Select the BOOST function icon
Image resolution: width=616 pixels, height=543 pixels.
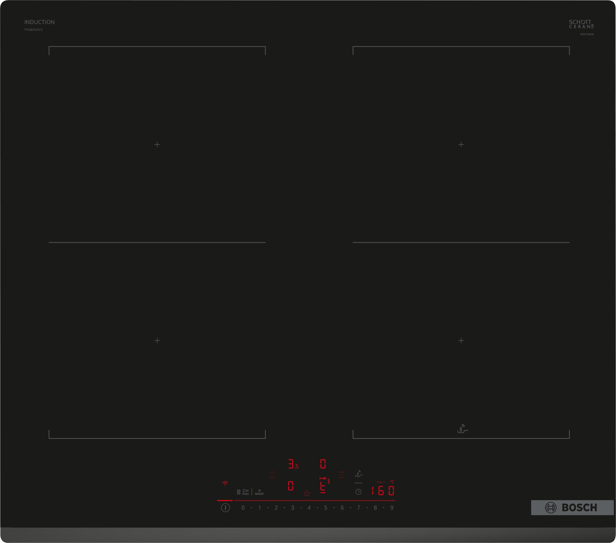[x=259, y=492]
